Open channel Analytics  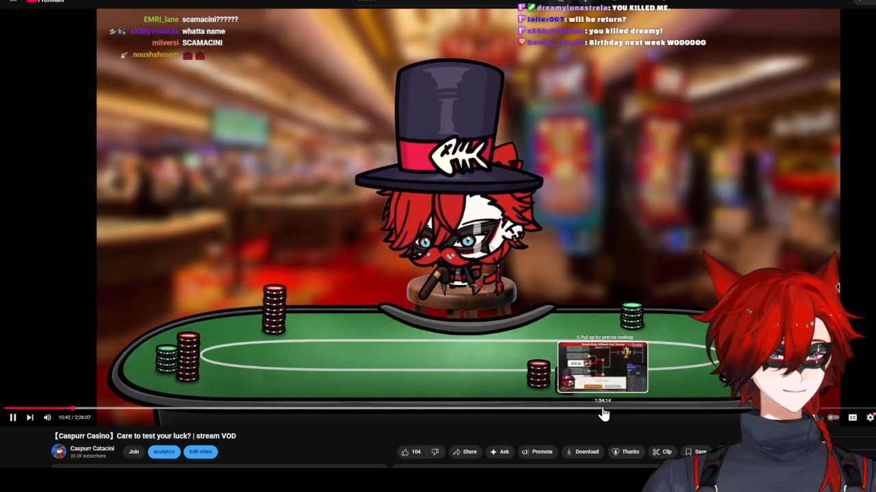point(164,452)
